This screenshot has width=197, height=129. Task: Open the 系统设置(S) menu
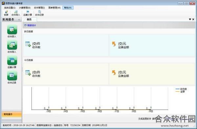[10, 8]
